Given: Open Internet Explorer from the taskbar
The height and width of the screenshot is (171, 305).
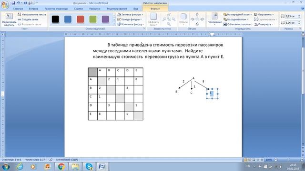Looking at the screenshot, I should point(20,167).
